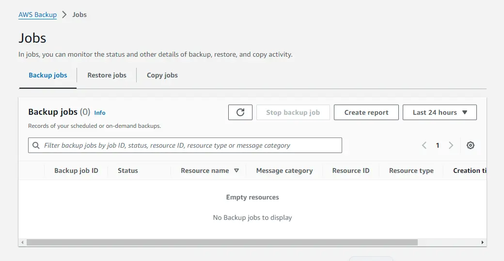Viewport: 504px width, 261px height.
Task: Click the Stop backup job button
Action: (293, 112)
